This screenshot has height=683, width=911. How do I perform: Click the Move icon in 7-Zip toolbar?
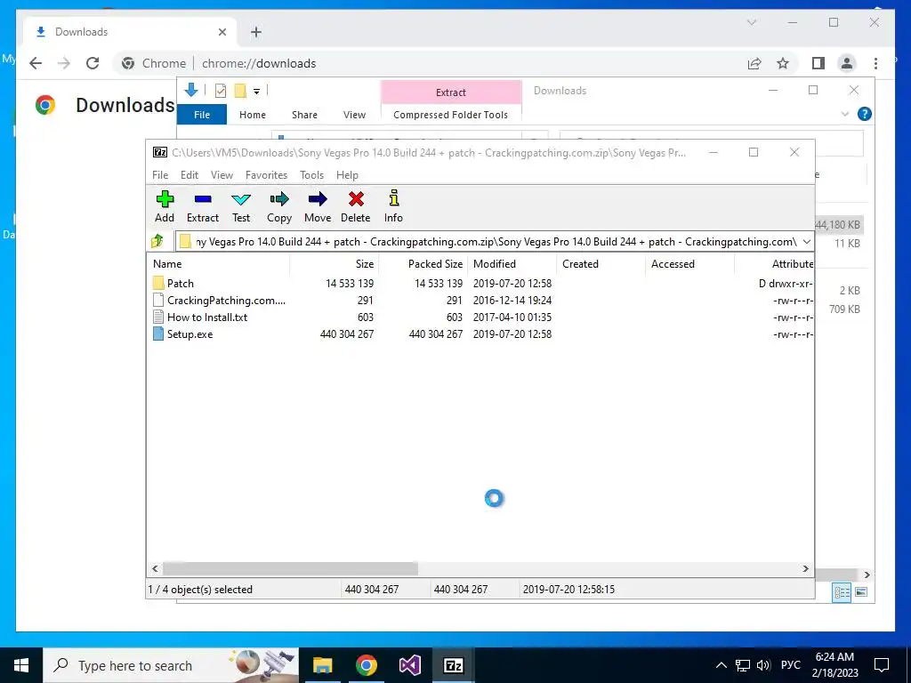(x=318, y=199)
